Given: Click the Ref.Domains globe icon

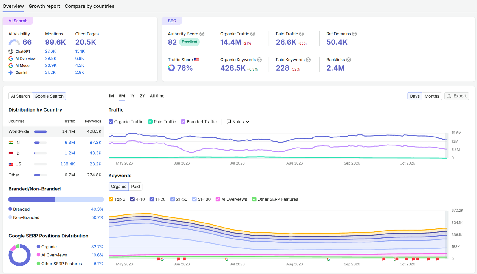Looking at the screenshot, I should [354, 34].
